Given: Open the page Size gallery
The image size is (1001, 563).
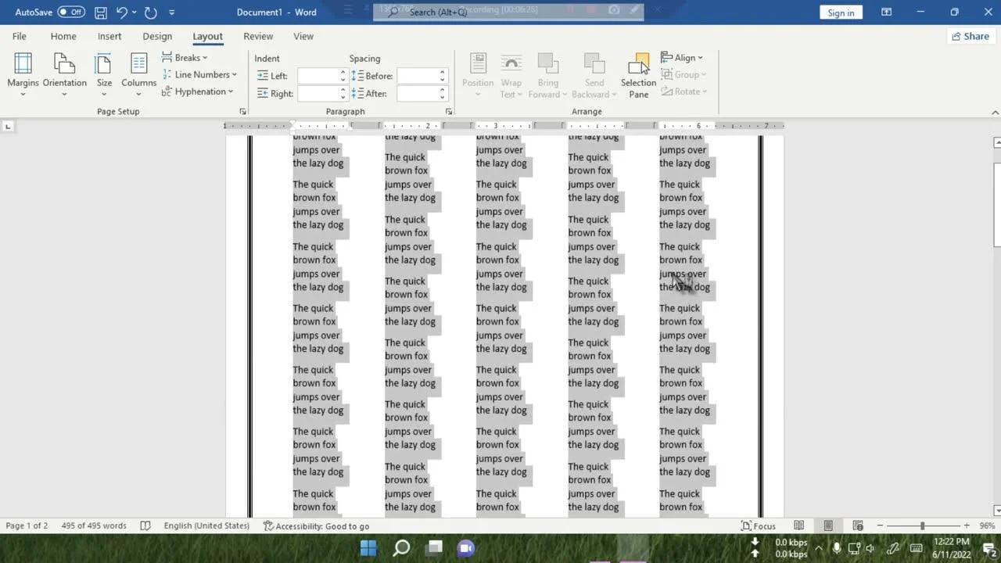Looking at the screenshot, I should (104, 75).
